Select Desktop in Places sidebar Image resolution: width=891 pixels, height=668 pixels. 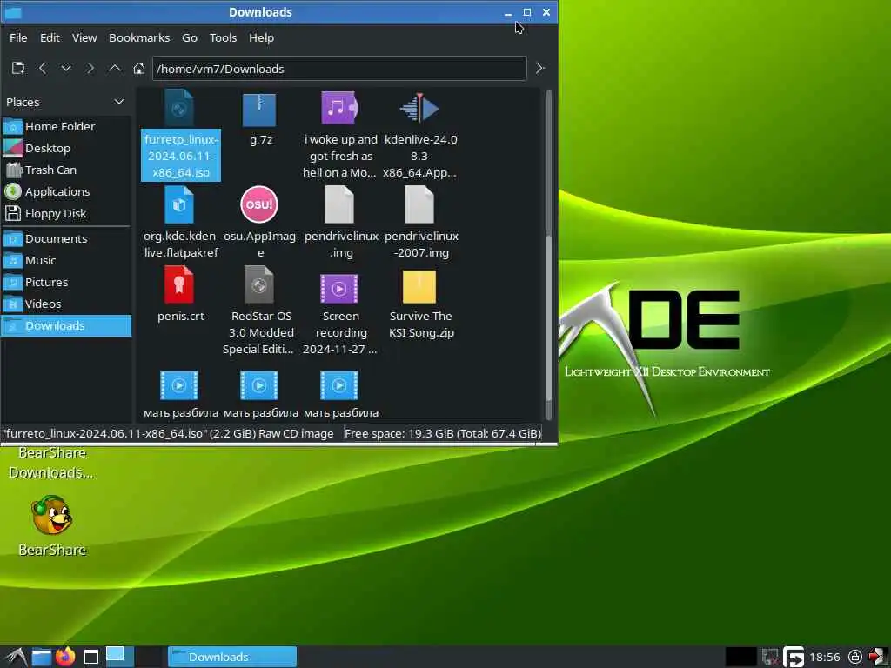[66, 148]
